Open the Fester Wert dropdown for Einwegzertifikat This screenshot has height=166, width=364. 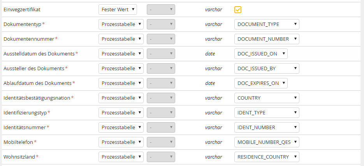[x=118, y=10]
